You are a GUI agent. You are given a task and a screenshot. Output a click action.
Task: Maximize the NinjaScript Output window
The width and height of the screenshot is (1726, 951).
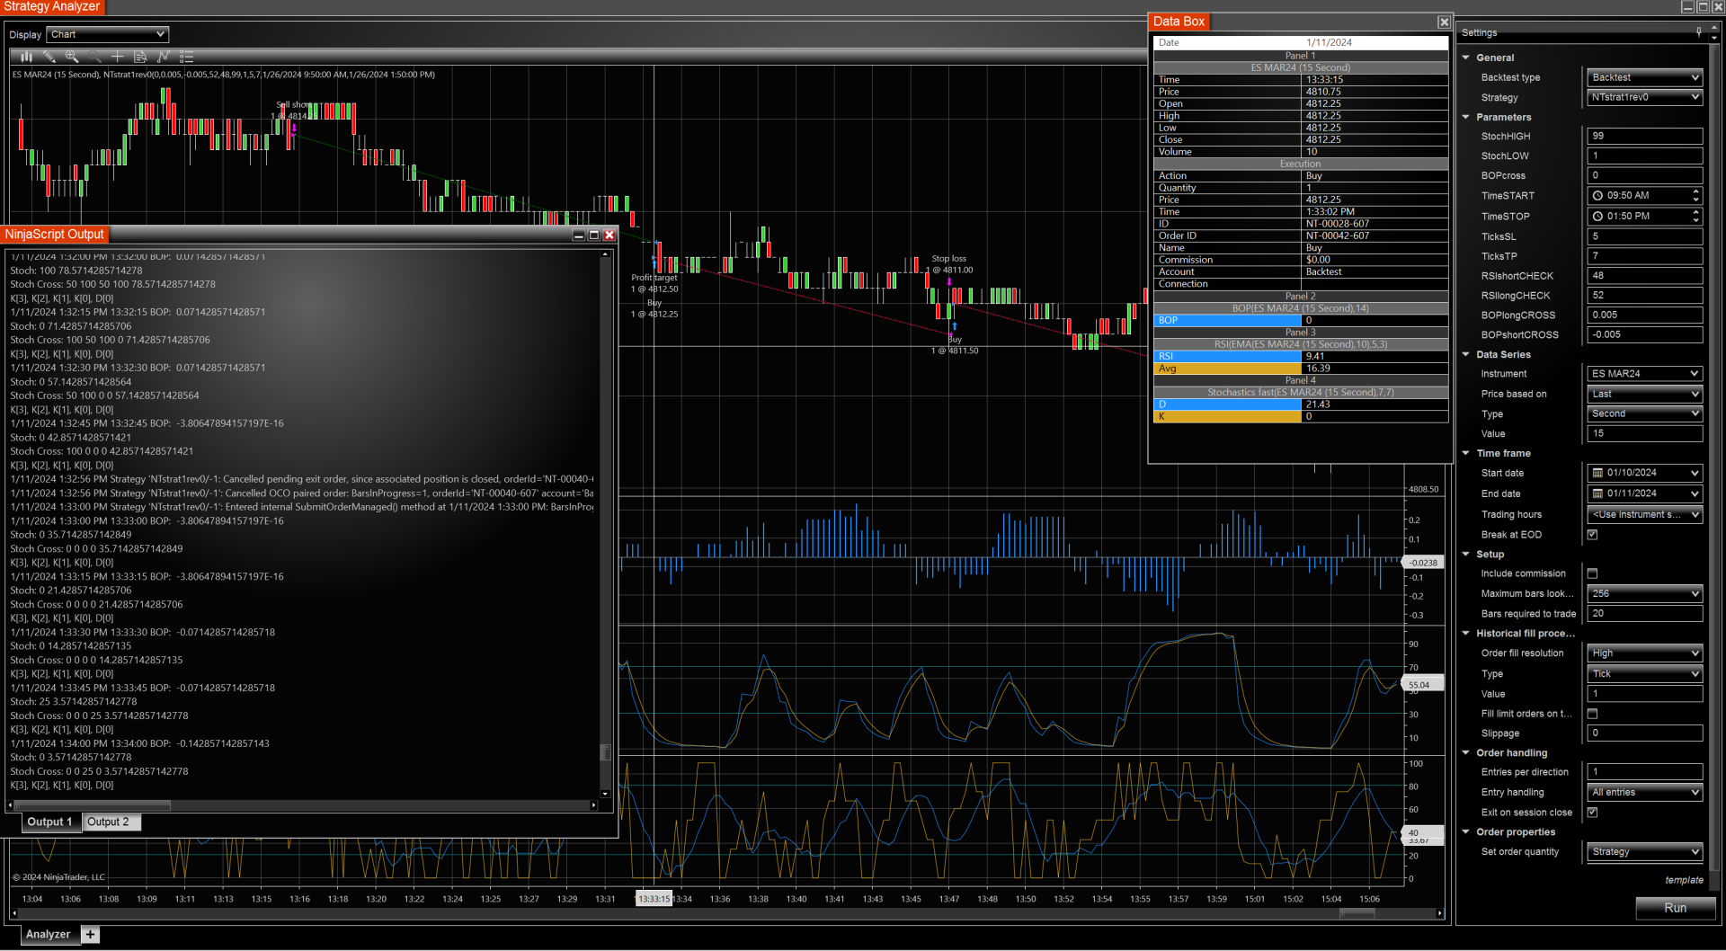(x=593, y=236)
